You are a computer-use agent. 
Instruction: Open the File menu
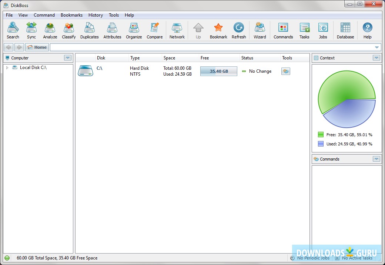tap(9, 15)
